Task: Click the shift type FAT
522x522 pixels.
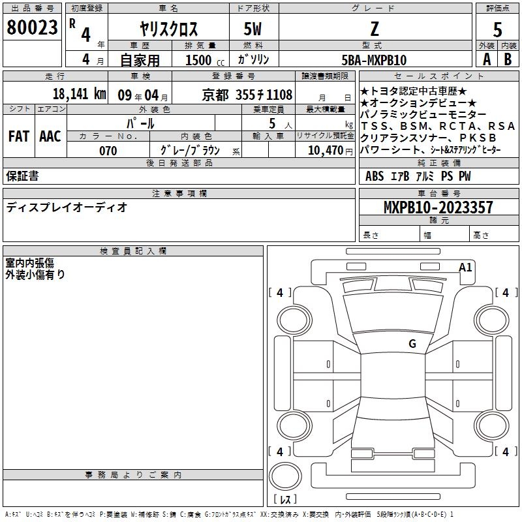Action: 19,136
